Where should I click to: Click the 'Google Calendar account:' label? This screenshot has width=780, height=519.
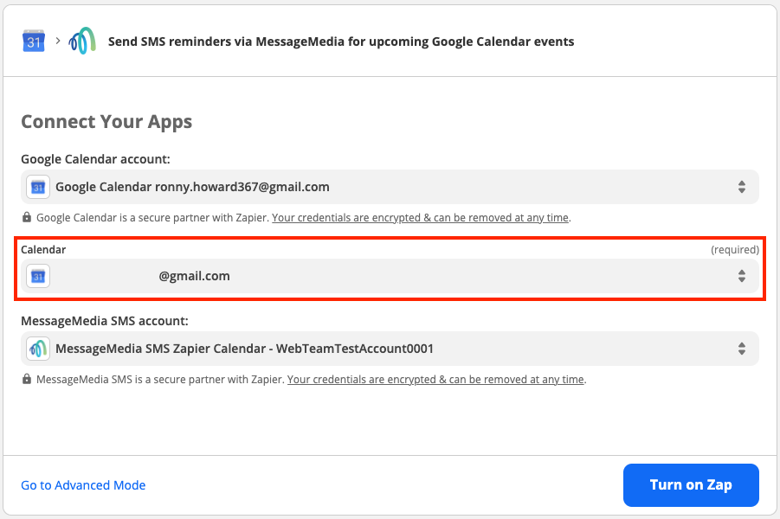95,159
